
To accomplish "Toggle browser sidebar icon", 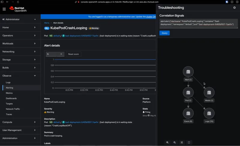I will (2, 2).
